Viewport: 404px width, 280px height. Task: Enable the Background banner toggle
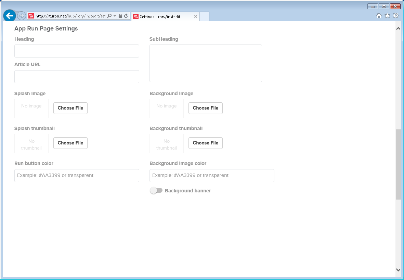coord(156,190)
